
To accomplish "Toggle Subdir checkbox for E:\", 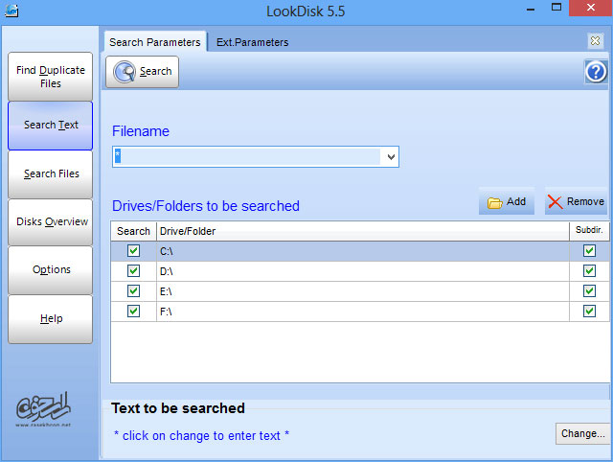I will (589, 291).
